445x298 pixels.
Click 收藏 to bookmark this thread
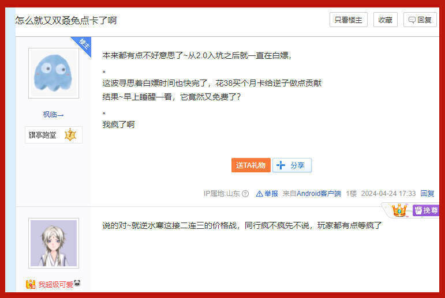[x=386, y=20]
